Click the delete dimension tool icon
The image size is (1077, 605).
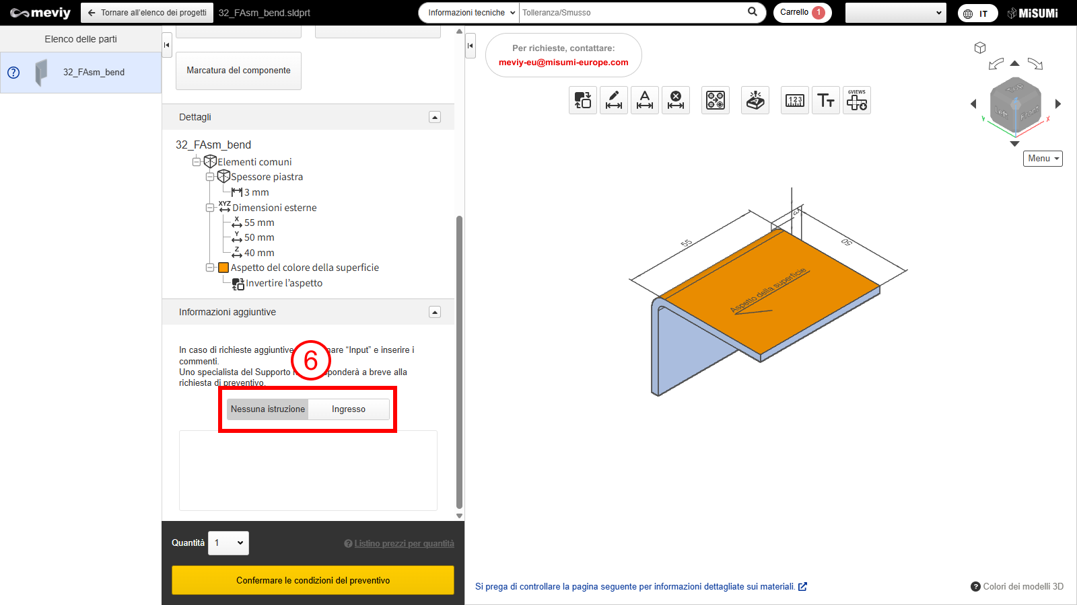(676, 101)
